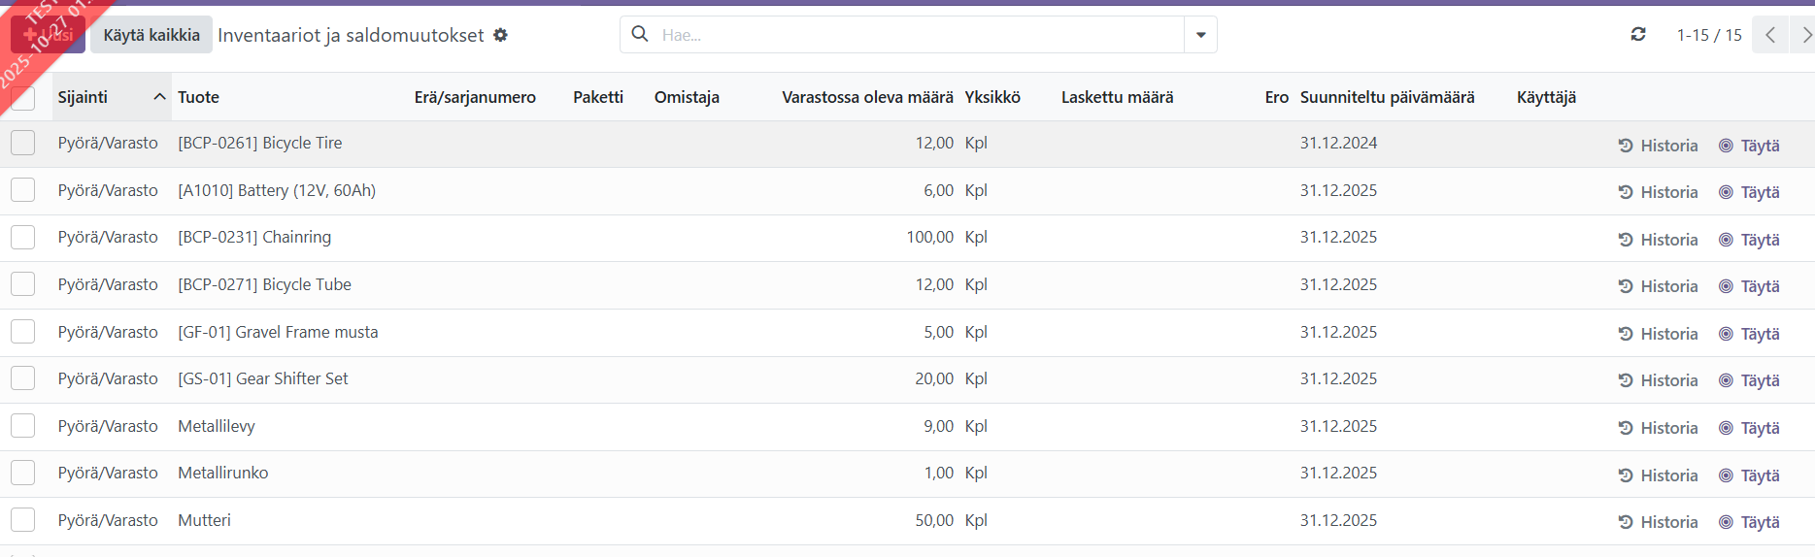This screenshot has width=1815, height=557.
Task: Sort by Suunniteltu päivämäärä column header
Action: [1387, 97]
